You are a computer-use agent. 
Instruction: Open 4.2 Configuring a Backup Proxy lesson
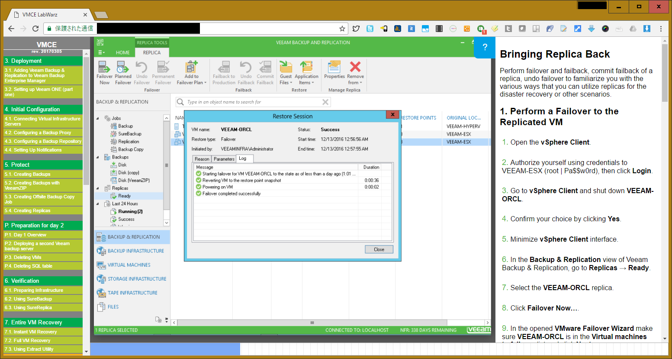[43, 133]
